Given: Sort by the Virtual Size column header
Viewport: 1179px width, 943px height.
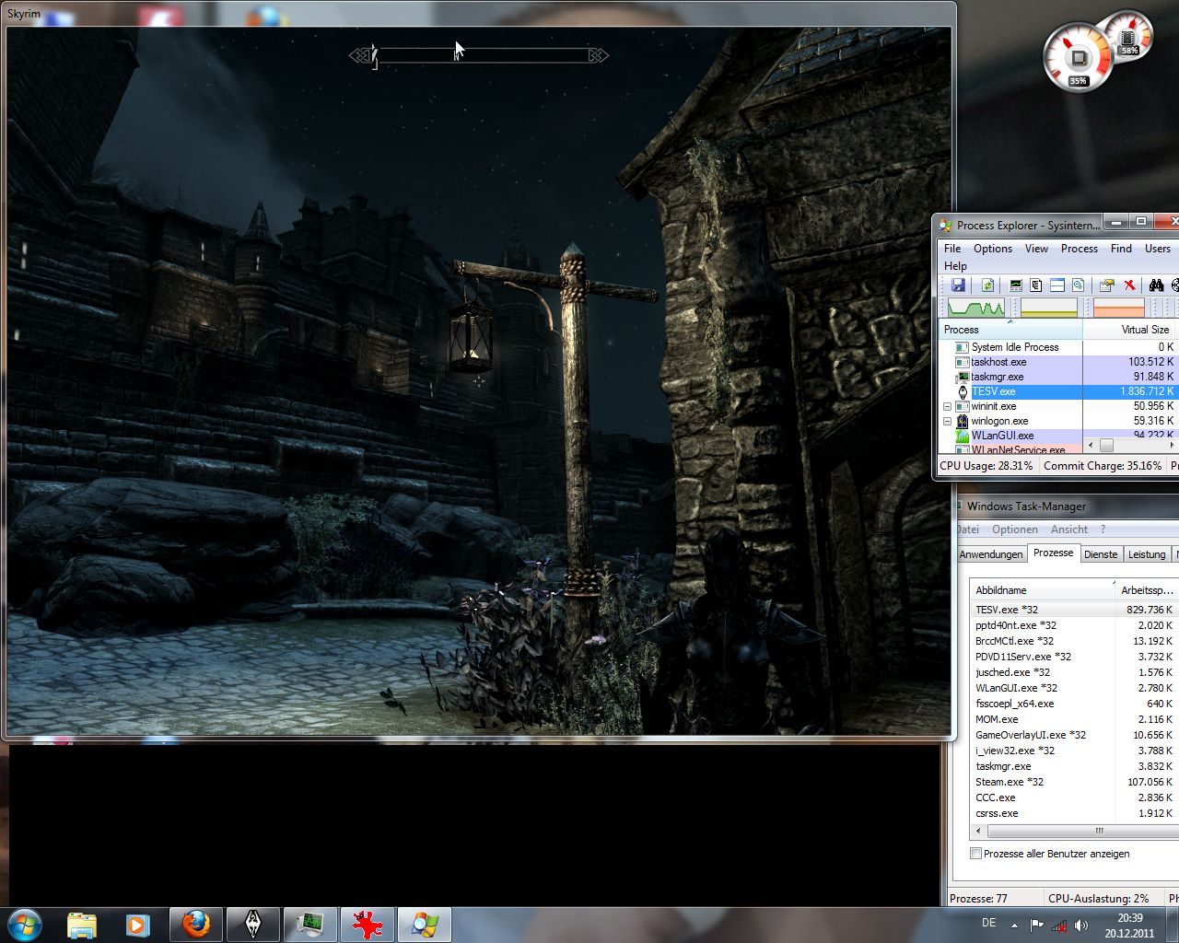Looking at the screenshot, I should (1144, 330).
